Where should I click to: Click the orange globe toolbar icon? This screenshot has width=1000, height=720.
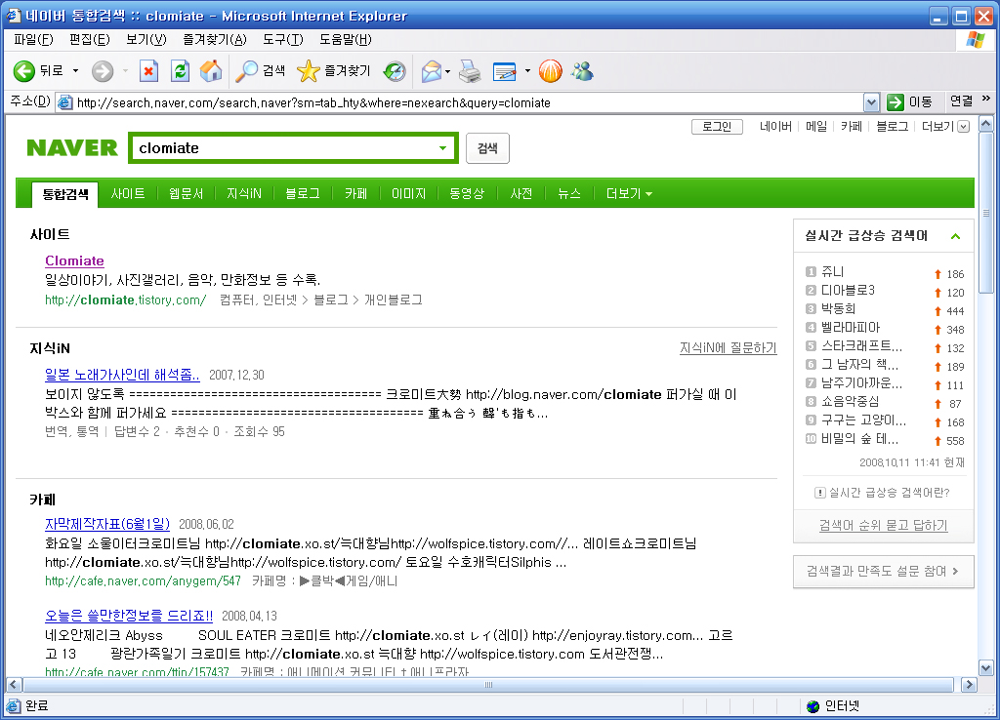click(x=551, y=70)
